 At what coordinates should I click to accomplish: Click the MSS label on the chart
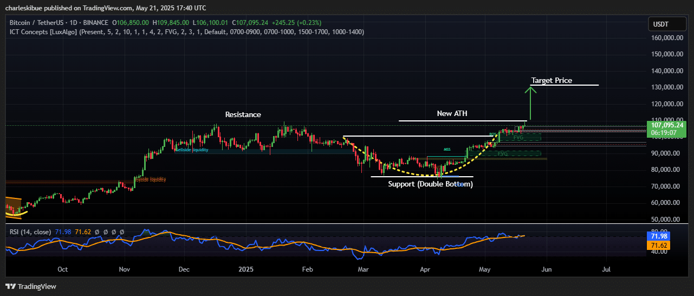[x=447, y=149]
